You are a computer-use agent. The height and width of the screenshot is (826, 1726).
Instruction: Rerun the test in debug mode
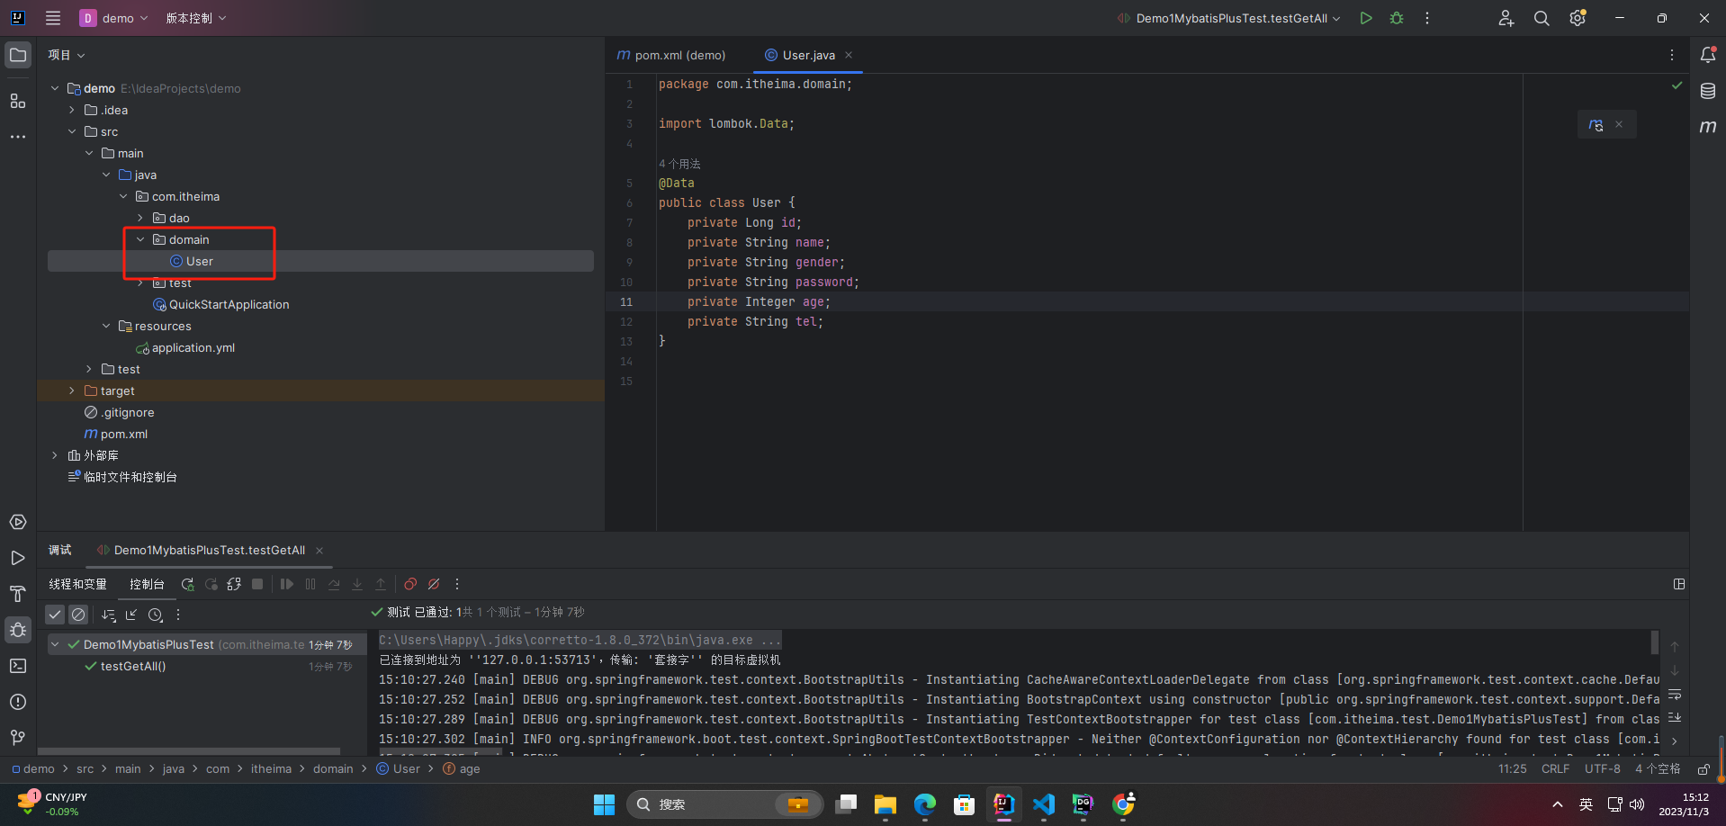coord(187,584)
